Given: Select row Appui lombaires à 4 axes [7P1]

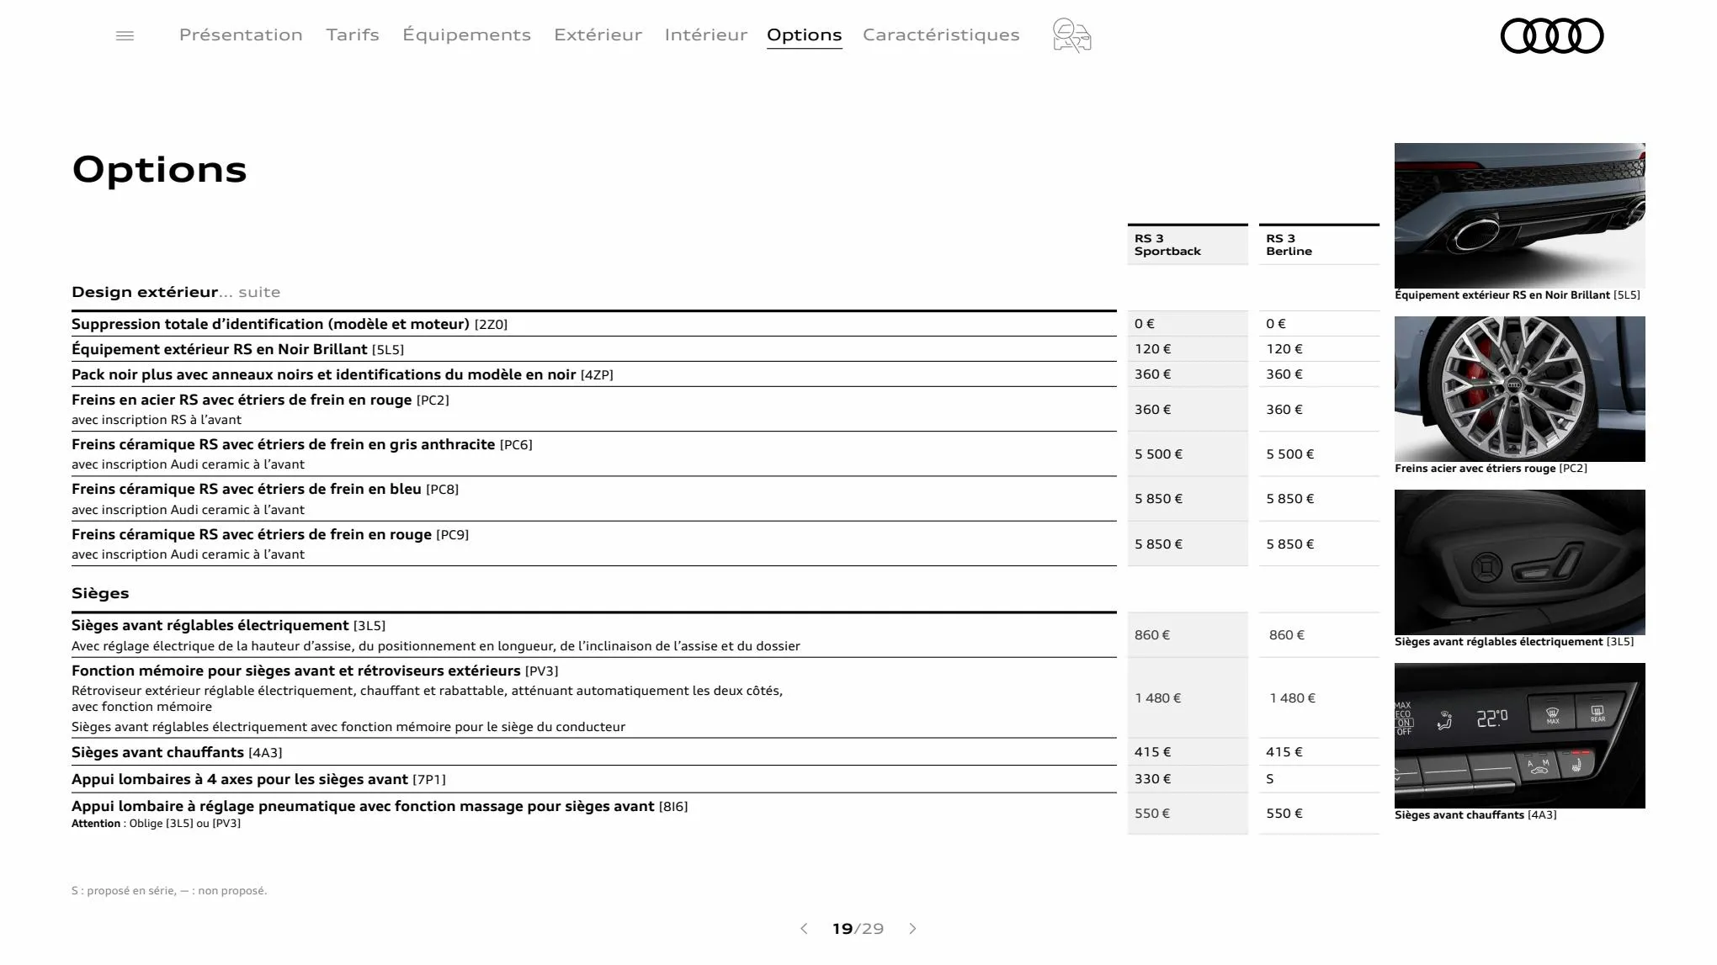Looking at the screenshot, I should pyautogui.click(x=593, y=779).
